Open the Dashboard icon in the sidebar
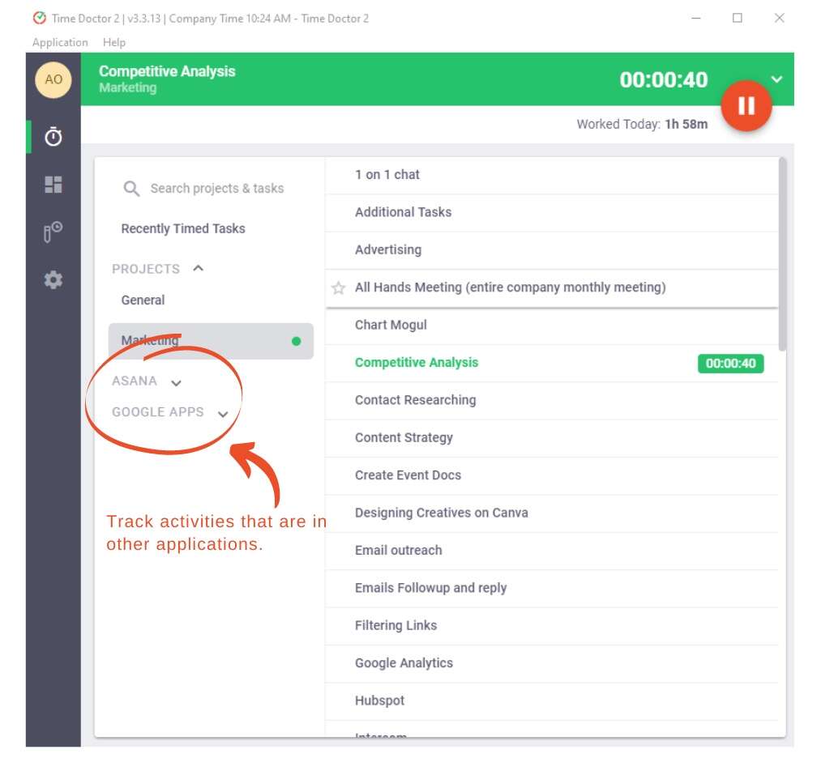 (x=53, y=185)
